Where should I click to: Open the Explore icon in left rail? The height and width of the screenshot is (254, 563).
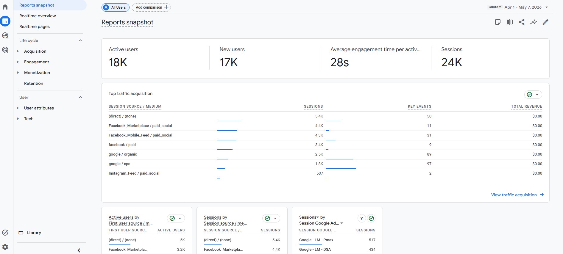[5, 35]
